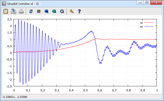Click the x-axis label 0.9
This screenshot has height=101, width=164.
pos(143,90)
